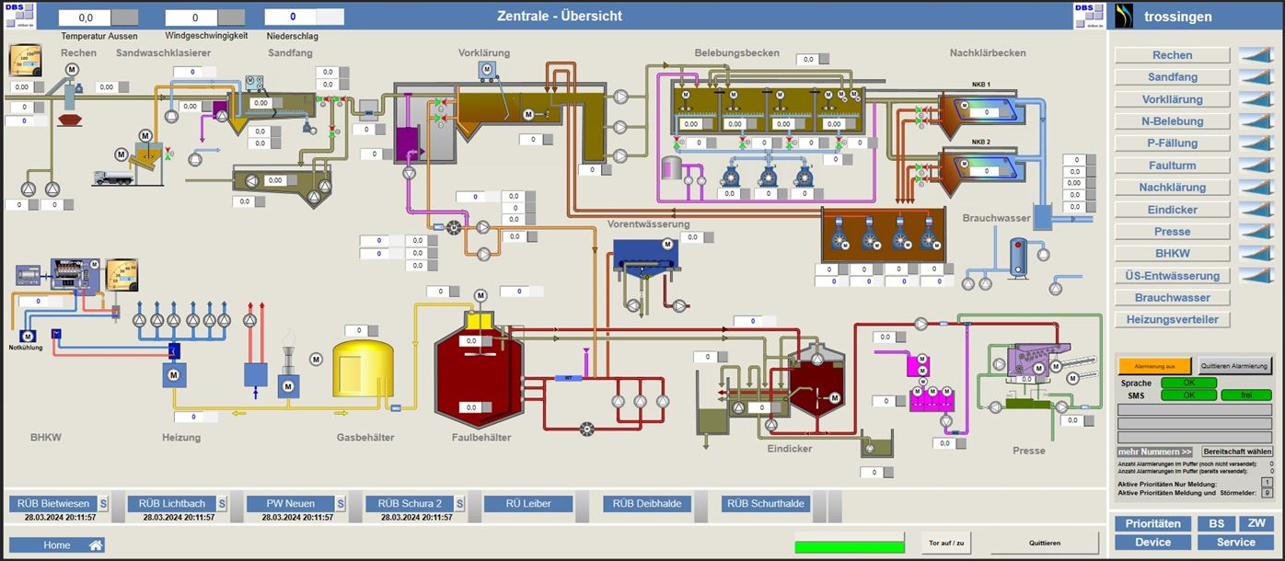Toggle the S indicator beside PW Neuen
1285x561 pixels.
click(x=340, y=504)
